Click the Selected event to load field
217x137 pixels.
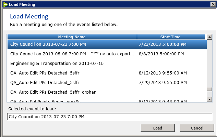[109, 117]
